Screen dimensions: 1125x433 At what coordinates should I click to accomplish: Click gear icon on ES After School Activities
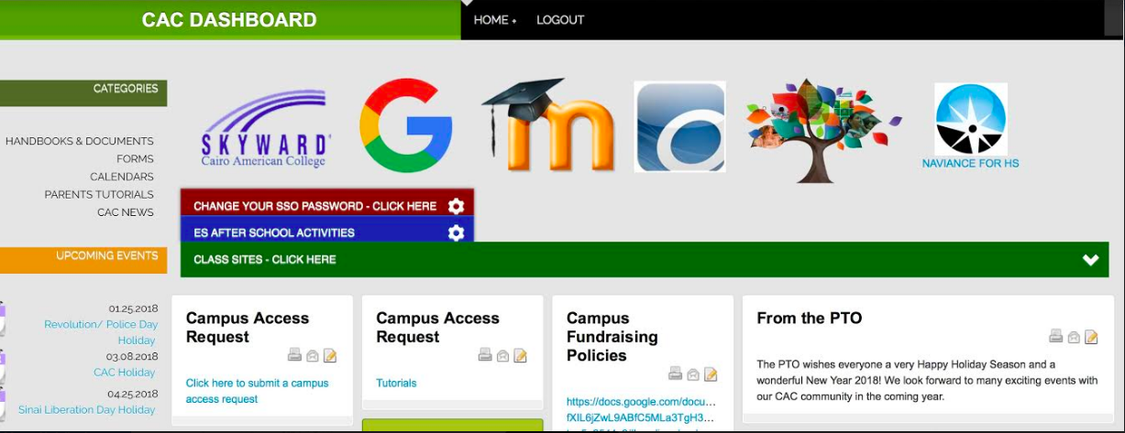tap(456, 233)
